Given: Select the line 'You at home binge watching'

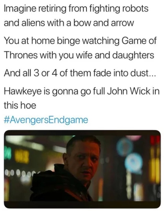Looking at the screenshot, I should click(80, 41).
